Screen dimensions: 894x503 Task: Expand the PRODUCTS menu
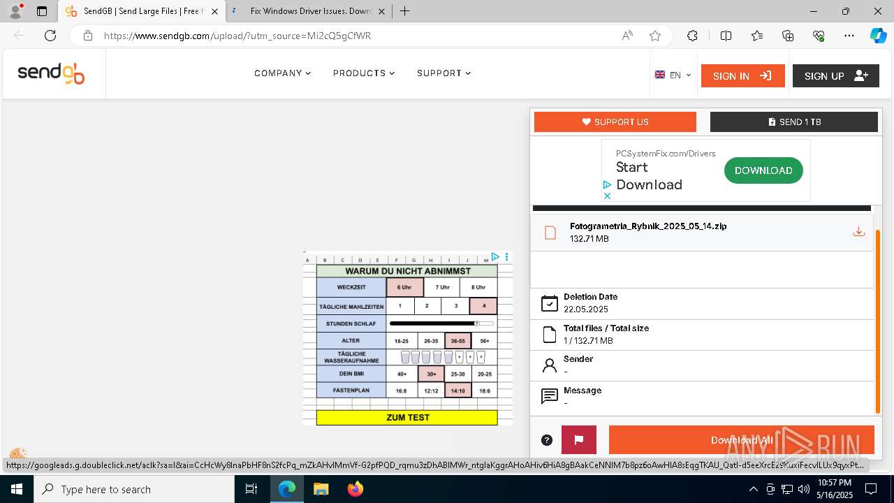click(x=364, y=73)
